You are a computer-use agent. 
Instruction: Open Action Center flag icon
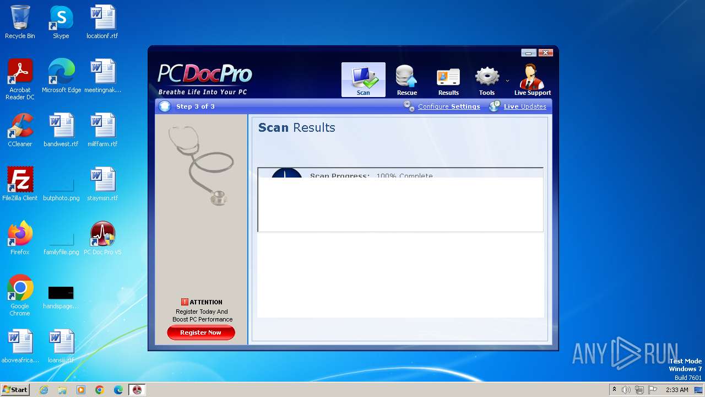click(x=653, y=390)
